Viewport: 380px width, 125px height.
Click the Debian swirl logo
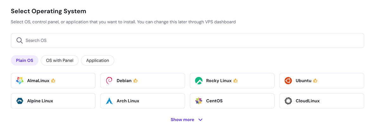click(x=109, y=81)
